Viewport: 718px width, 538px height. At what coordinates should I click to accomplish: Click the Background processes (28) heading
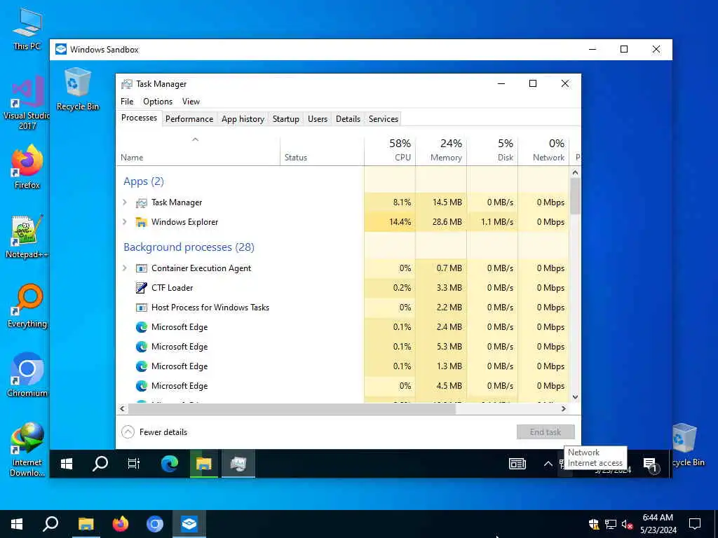tap(189, 247)
